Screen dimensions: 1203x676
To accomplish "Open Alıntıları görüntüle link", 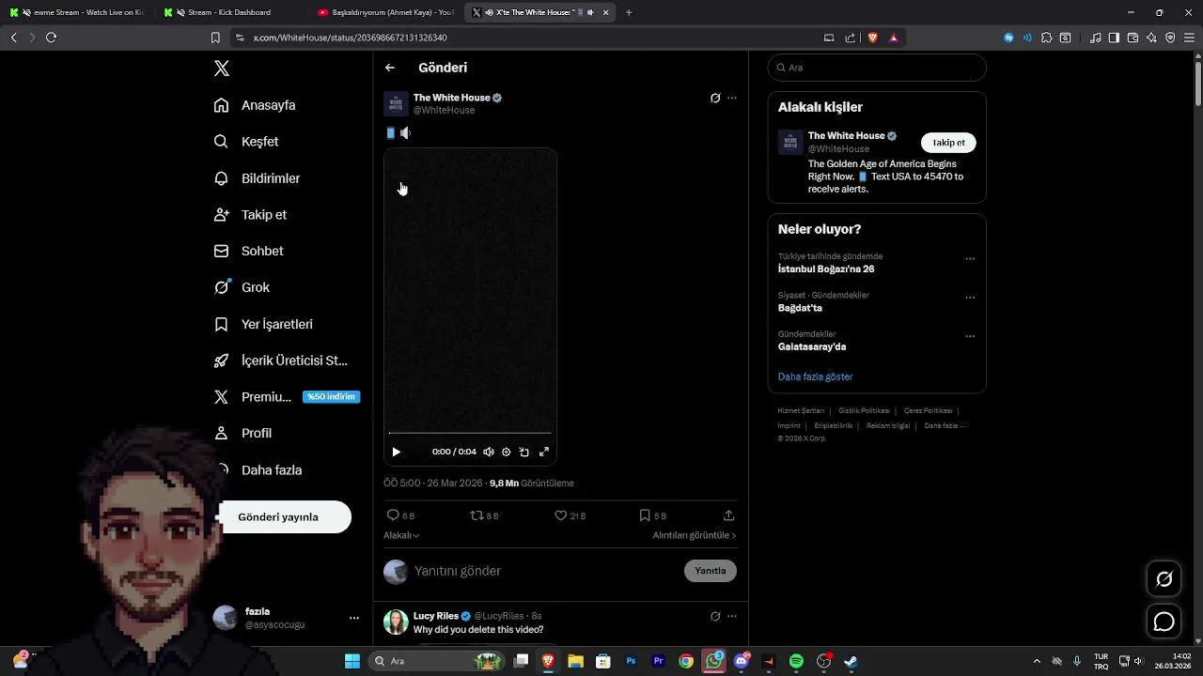I will pyautogui.click(x=695, y=535).
